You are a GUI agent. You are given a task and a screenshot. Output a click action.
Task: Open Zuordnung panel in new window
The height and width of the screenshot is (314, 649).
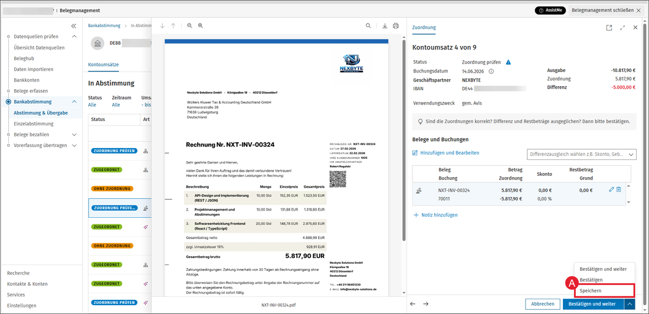[609, 28]
